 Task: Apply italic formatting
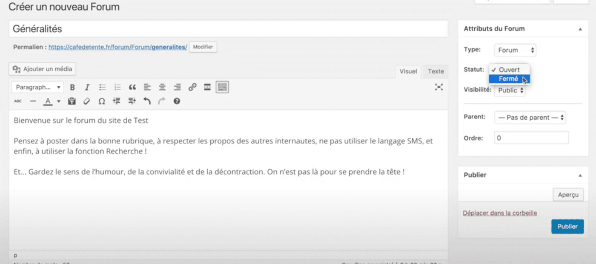[87, 87]
